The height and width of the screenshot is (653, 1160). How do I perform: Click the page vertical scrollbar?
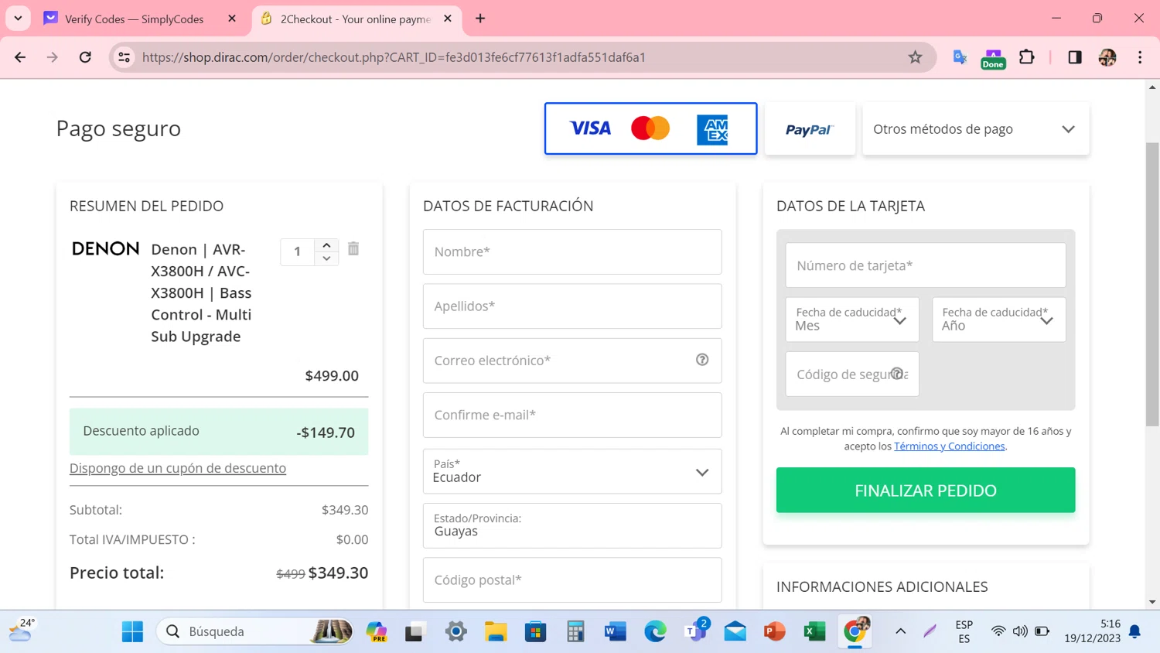pos(1152,284)
